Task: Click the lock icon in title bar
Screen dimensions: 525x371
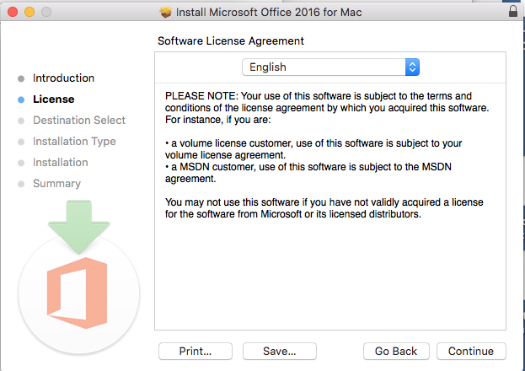Action: pos(513,11)
